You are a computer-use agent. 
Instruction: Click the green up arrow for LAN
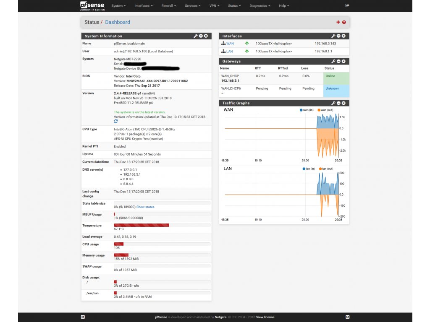pyautogui.click(x=247, y=51)
